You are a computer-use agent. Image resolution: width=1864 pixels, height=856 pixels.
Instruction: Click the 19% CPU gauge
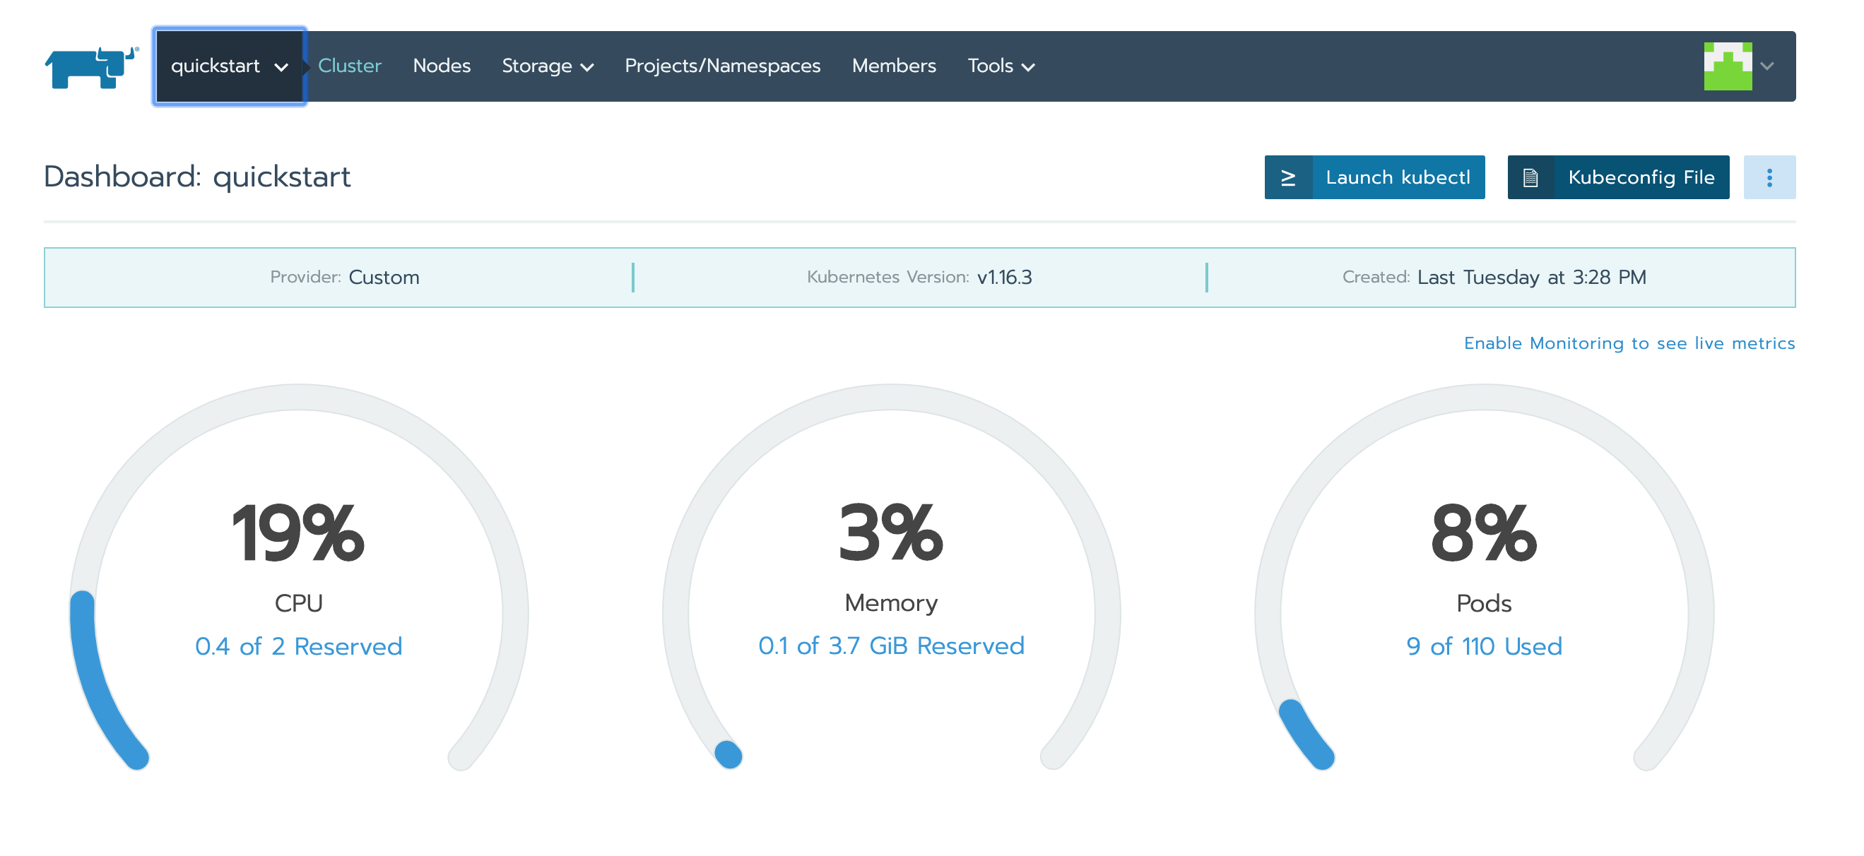point(299,576)
